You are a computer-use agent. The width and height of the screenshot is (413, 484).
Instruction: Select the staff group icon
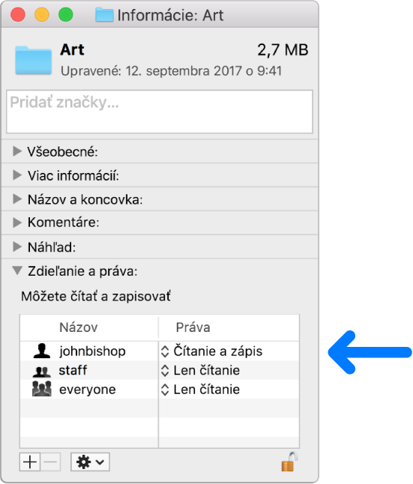pos(42,372)
